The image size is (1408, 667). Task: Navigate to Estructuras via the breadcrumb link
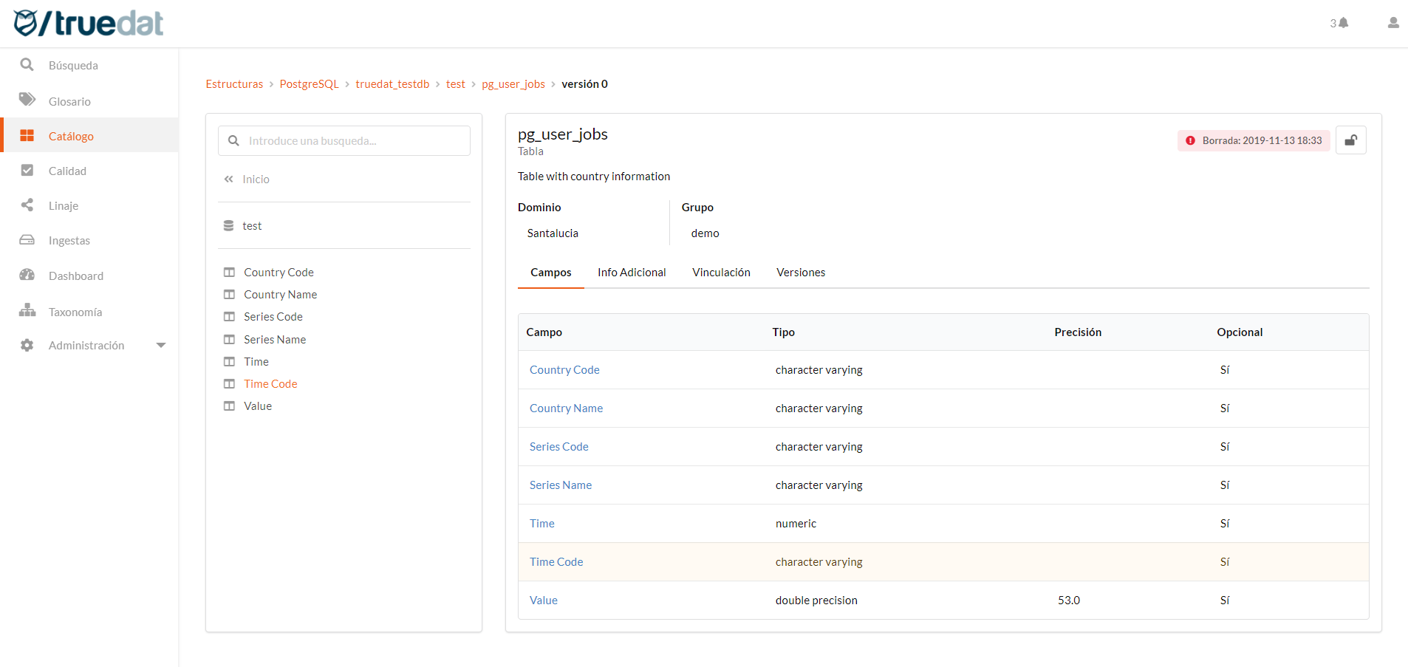234,83
